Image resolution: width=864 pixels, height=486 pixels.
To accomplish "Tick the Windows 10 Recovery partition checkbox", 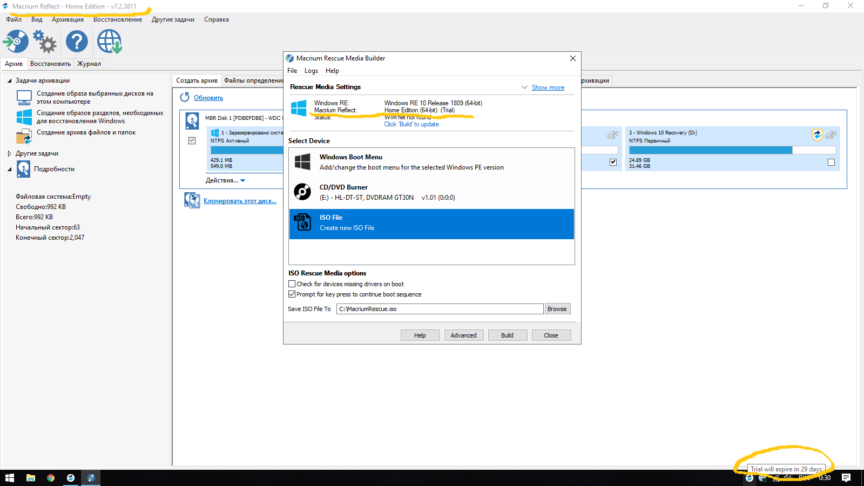I will [x=831, y=162].
